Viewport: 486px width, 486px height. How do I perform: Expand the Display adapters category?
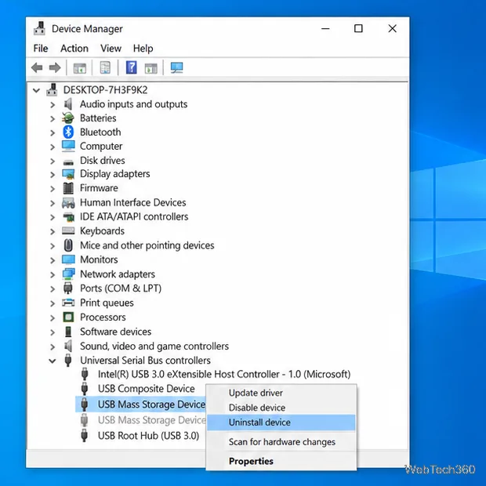[53, 175]
